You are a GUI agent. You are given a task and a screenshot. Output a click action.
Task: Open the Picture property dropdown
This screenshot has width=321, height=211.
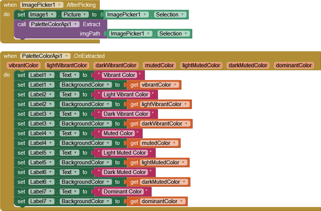75,15
